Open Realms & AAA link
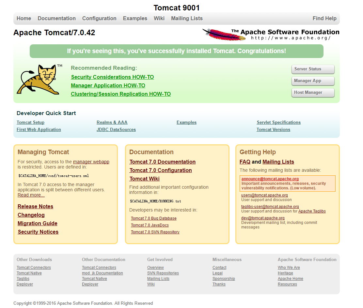363x308 pixels. 112,123
